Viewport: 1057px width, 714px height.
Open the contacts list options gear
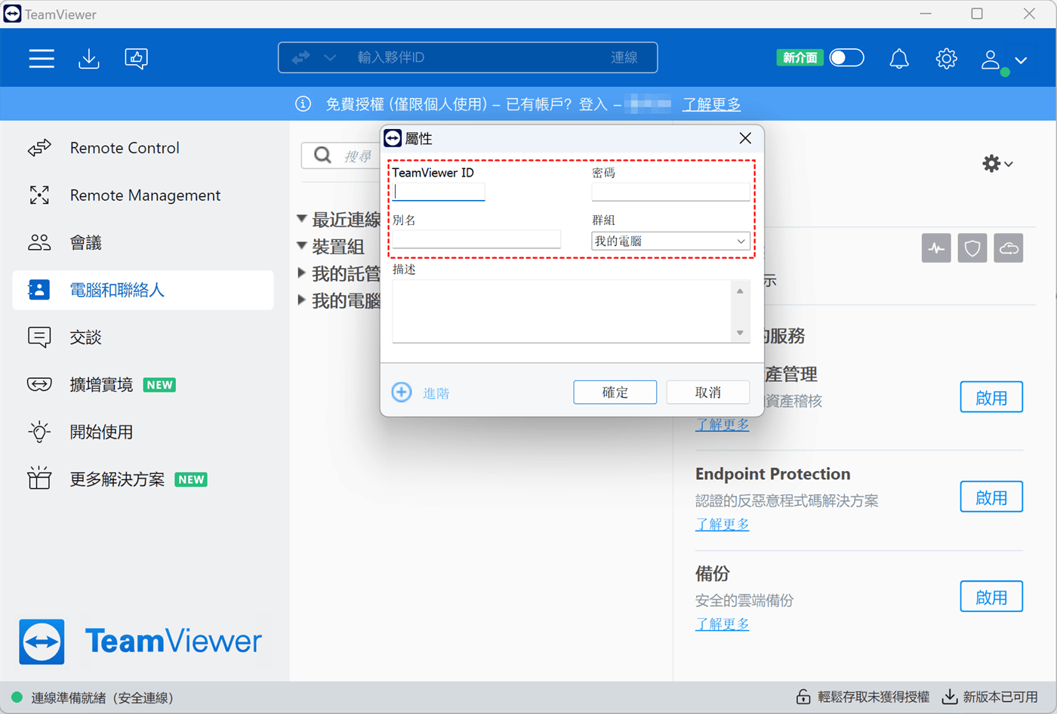click(997, 163)
